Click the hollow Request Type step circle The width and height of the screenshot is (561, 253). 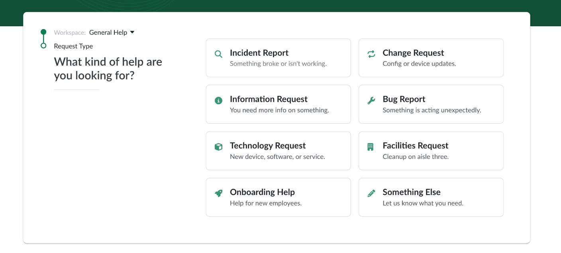pyautogui.click(x=43, y=46)
